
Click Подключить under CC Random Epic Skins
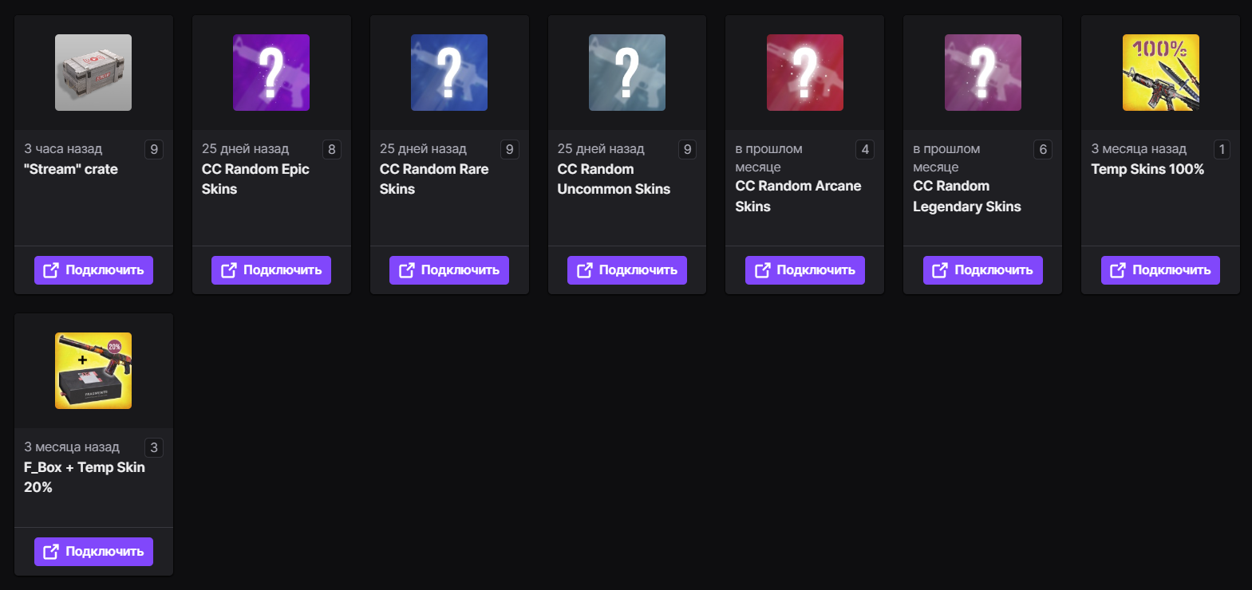271,270
